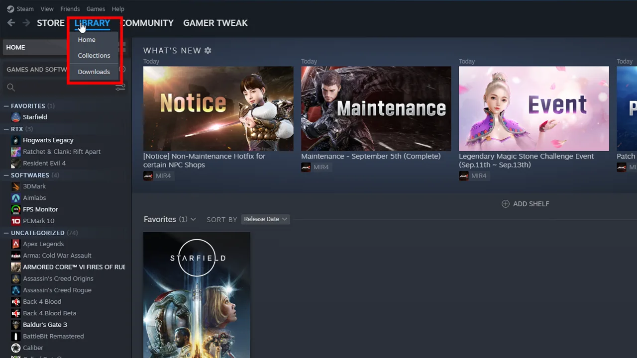Select Collections in Library dropdown

point(94,56)
